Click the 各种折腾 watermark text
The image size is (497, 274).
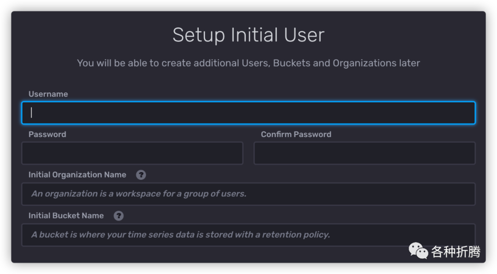(456, 252)
